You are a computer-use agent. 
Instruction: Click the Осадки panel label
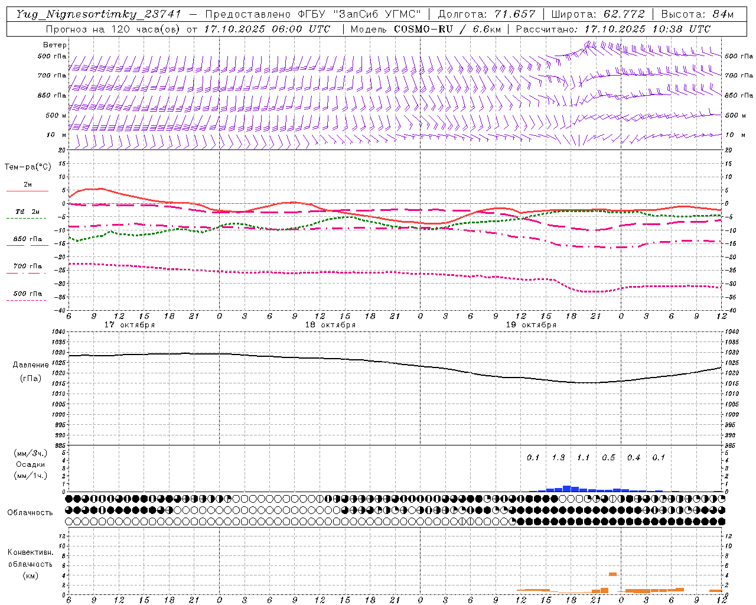(31, 464)
